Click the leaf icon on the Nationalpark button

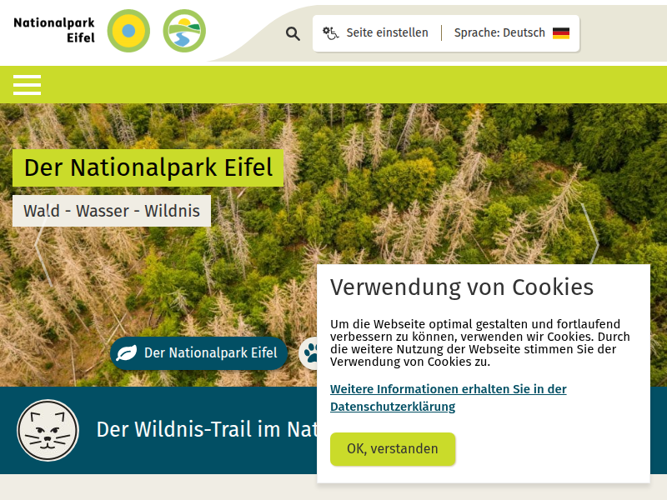click(127, 352)
